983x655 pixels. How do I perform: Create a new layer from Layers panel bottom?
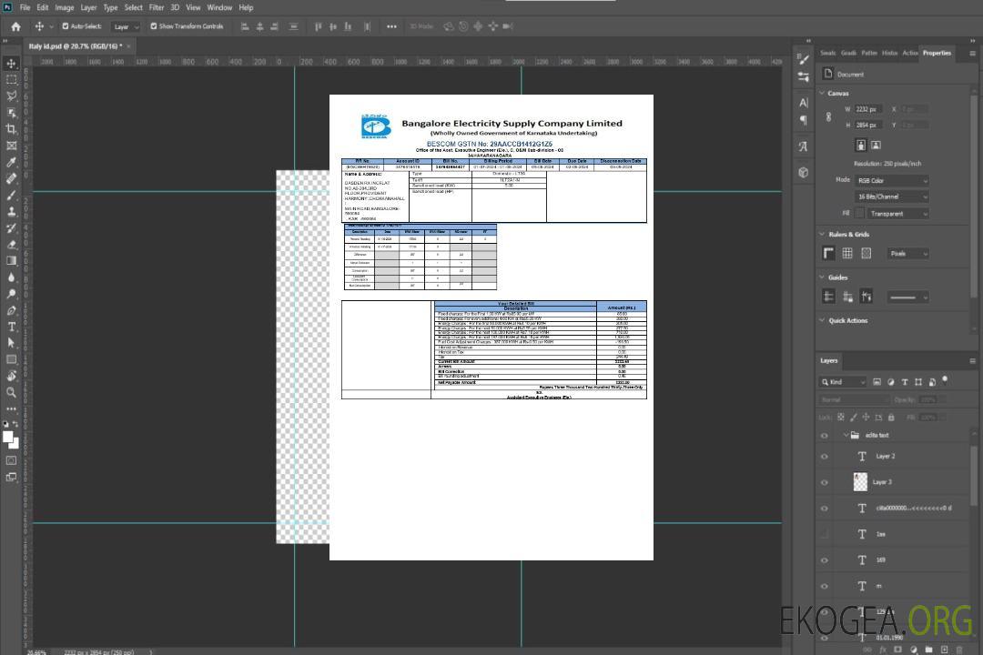pyautogui.click(x=944, y=650)
